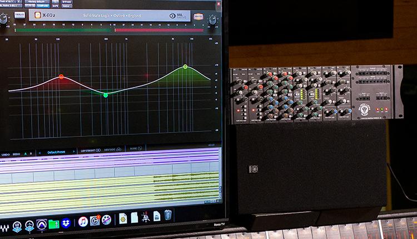
Task: Open the Waves app in the Dock
Action: click(x=5, y=228)
